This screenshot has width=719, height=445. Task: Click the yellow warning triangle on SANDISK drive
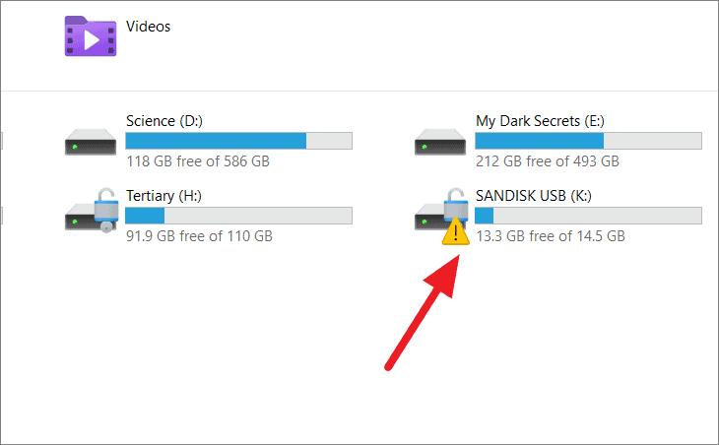click(x=455, y=232)
